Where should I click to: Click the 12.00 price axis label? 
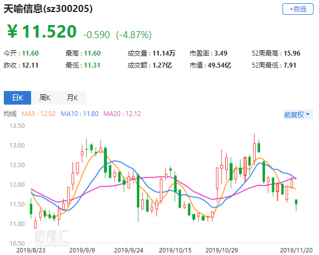point(17,184)
